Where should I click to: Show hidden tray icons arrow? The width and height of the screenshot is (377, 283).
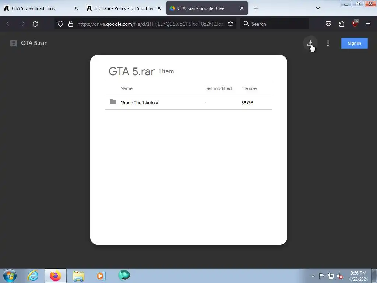click(x=313, y=276)
